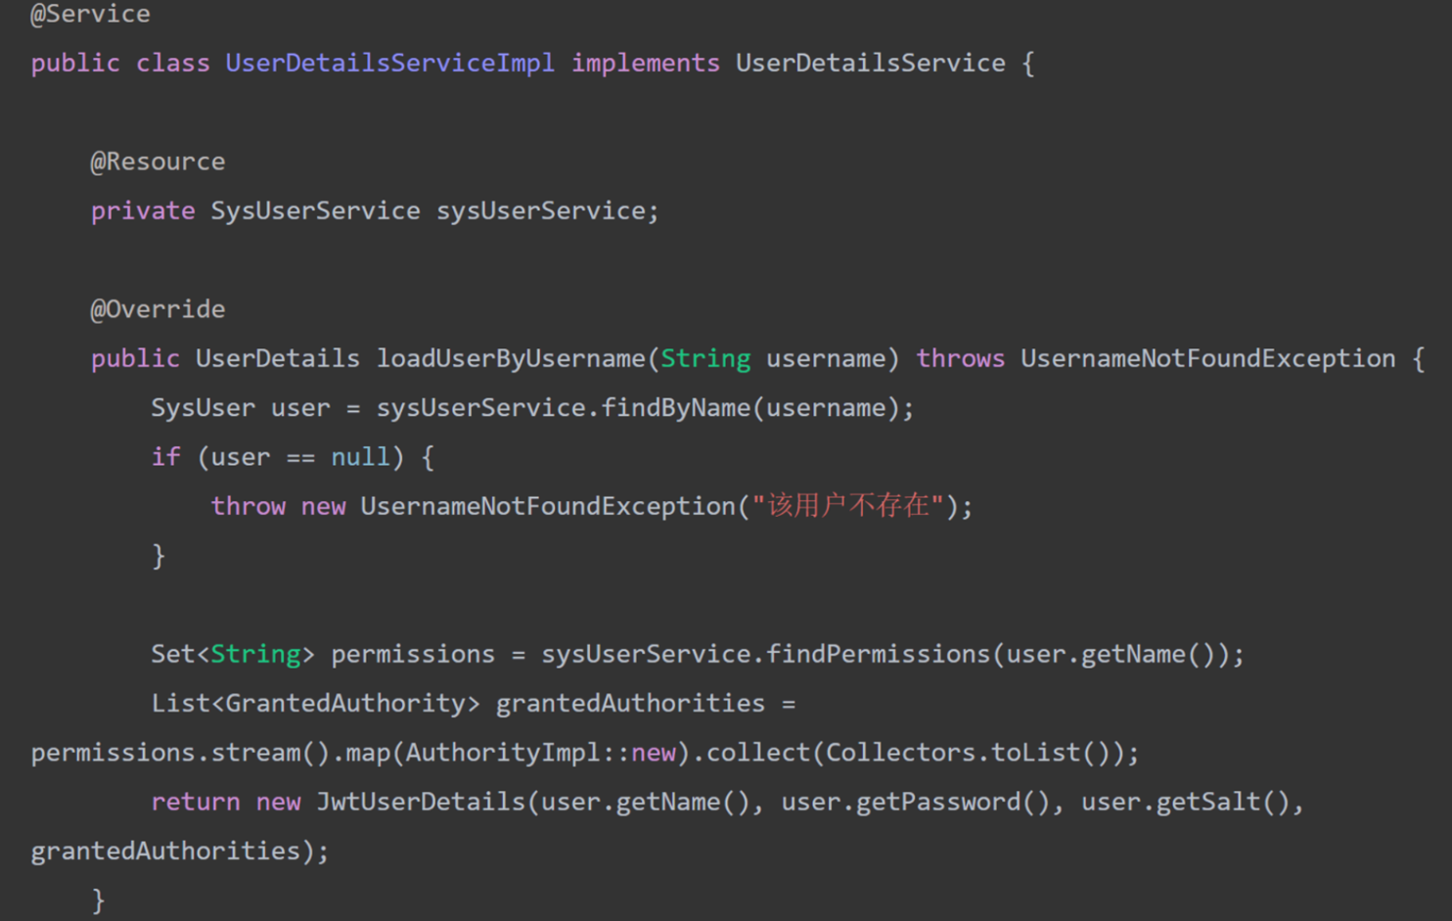Click the findByName method call
Viewport: 1452px width, 921px height.
click(675, 408)
